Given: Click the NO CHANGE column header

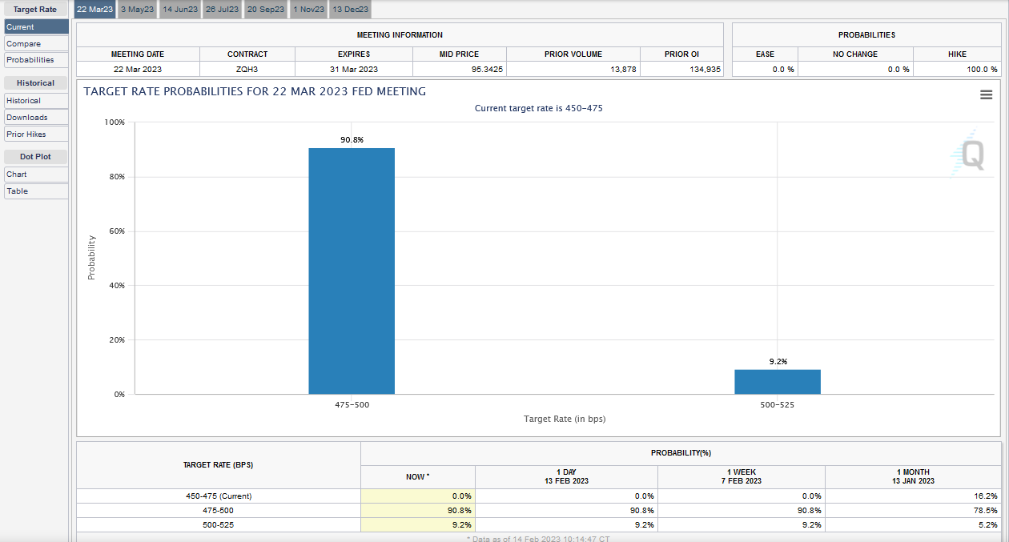Looking at the screenshot, I should coord(855,54).
